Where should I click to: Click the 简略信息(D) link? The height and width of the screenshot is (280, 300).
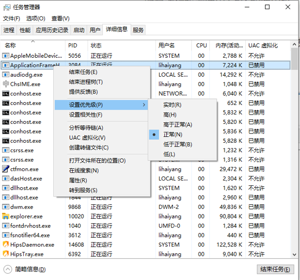coord(30,269)
